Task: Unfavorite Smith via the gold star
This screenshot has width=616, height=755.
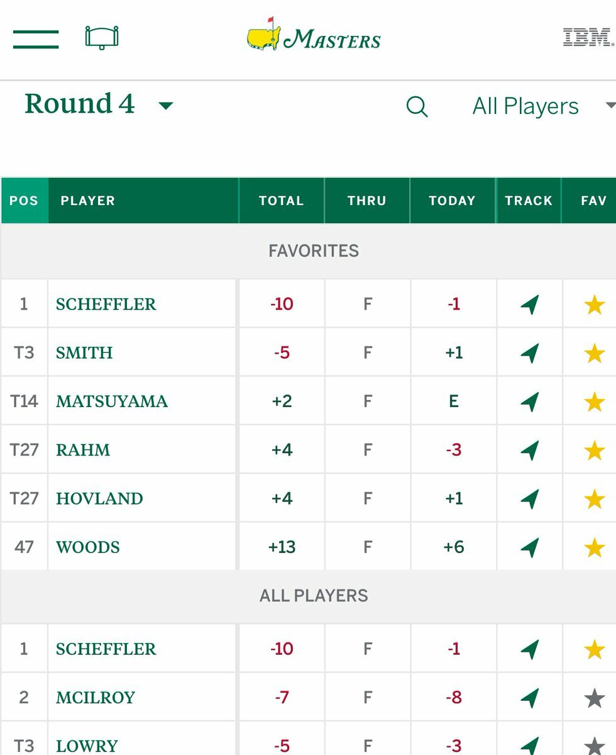Action: click(594, 353)
